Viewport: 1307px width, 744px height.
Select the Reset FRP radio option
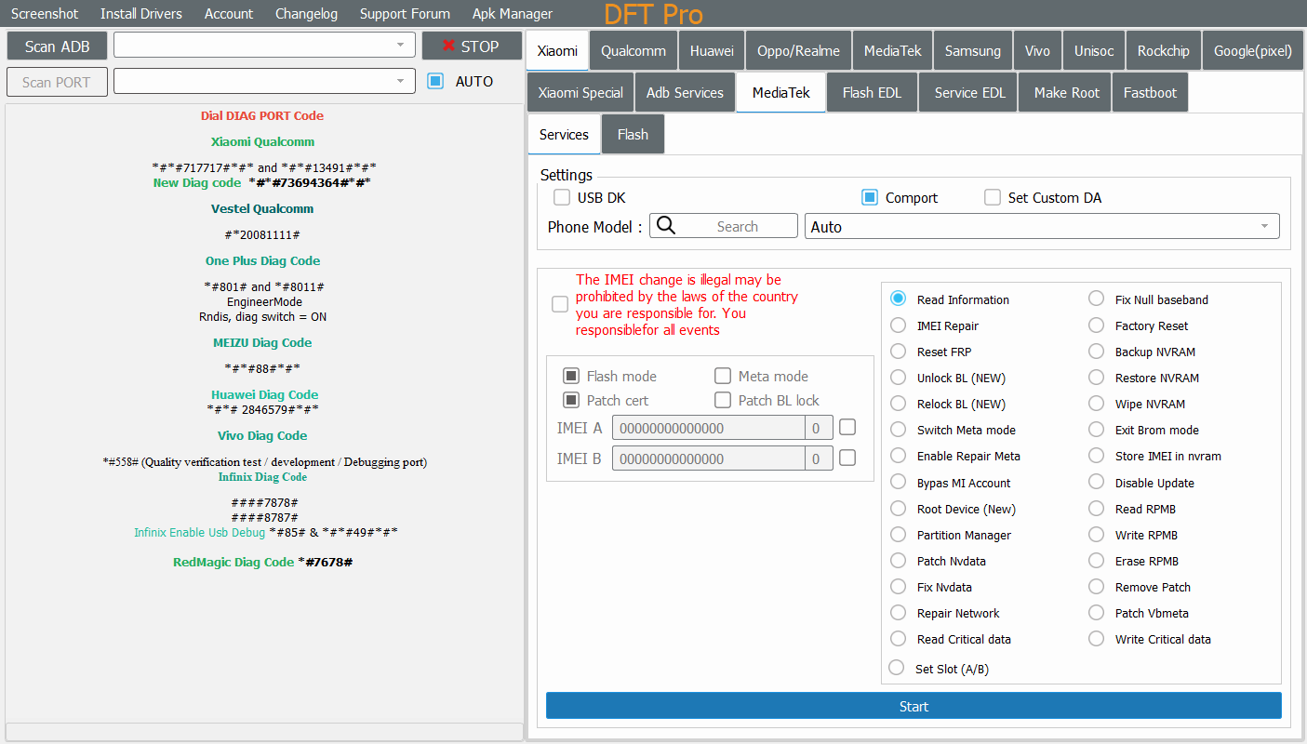pyautogui.click(x=898, y=352)
